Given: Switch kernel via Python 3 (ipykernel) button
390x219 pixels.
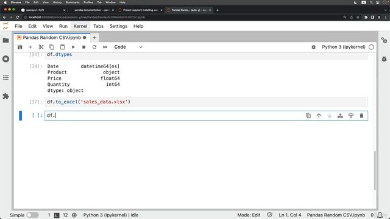Looking at the screenshot, I should (x=344, y=47).
